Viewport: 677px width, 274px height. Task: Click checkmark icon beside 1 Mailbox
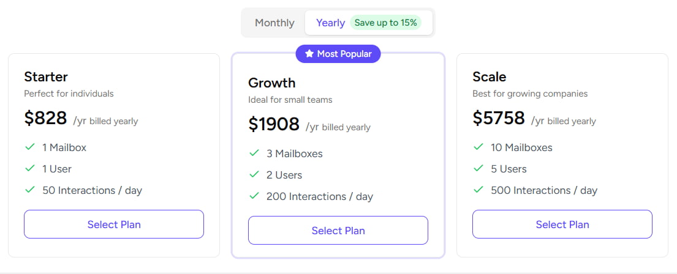pyautogui.click(x=29, y=147)
